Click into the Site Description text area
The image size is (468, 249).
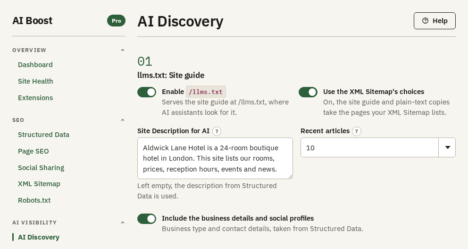(x=215, y=158)
